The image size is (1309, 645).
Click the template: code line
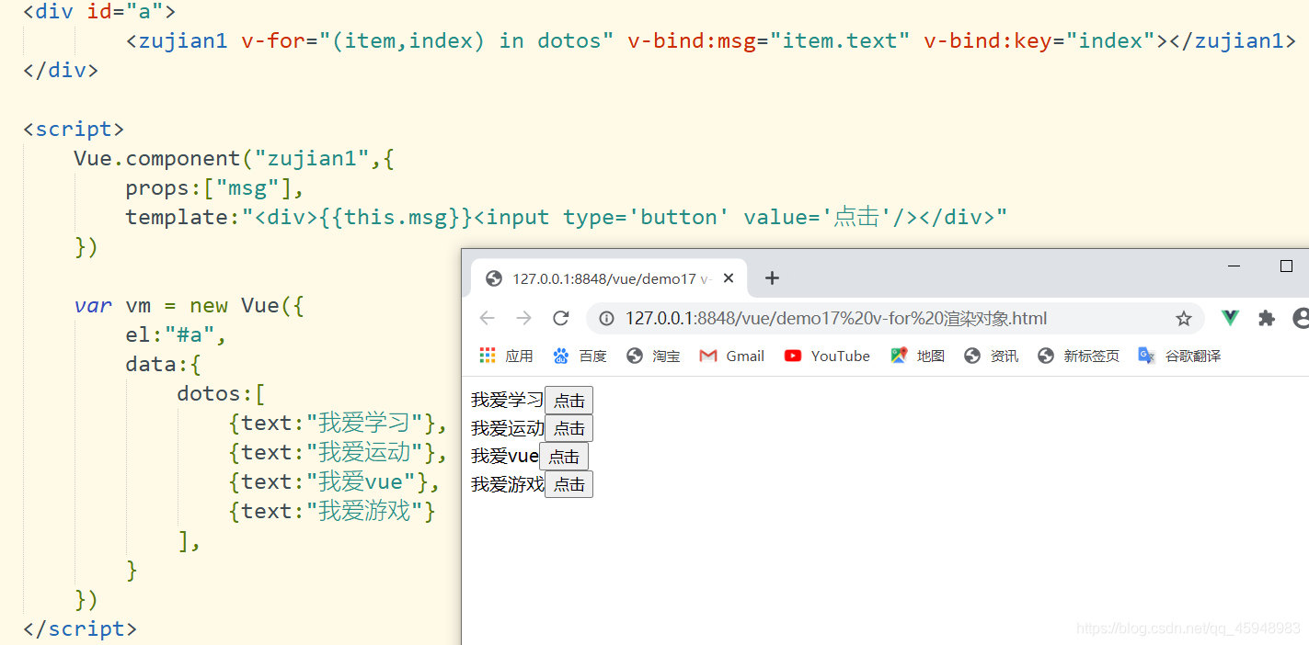[x=567, y=217]
